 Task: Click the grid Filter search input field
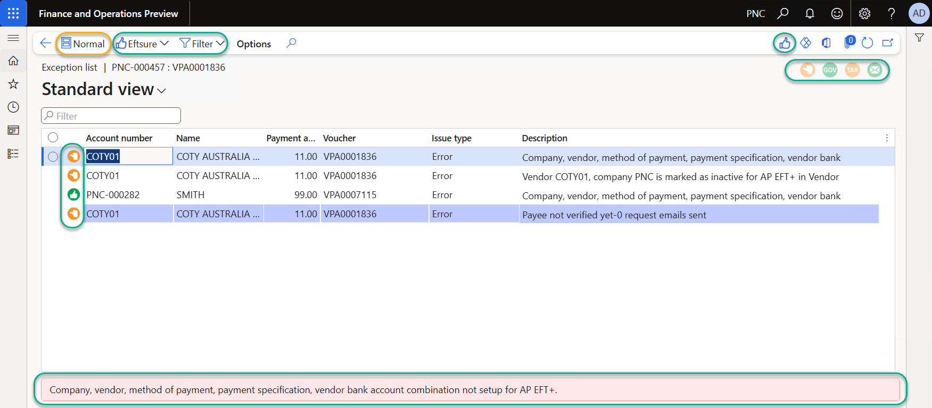(x=111, y=116)
